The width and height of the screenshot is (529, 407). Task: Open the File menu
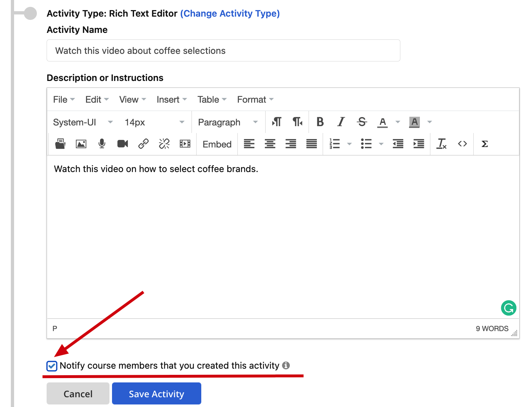click(x=64, y=99)
